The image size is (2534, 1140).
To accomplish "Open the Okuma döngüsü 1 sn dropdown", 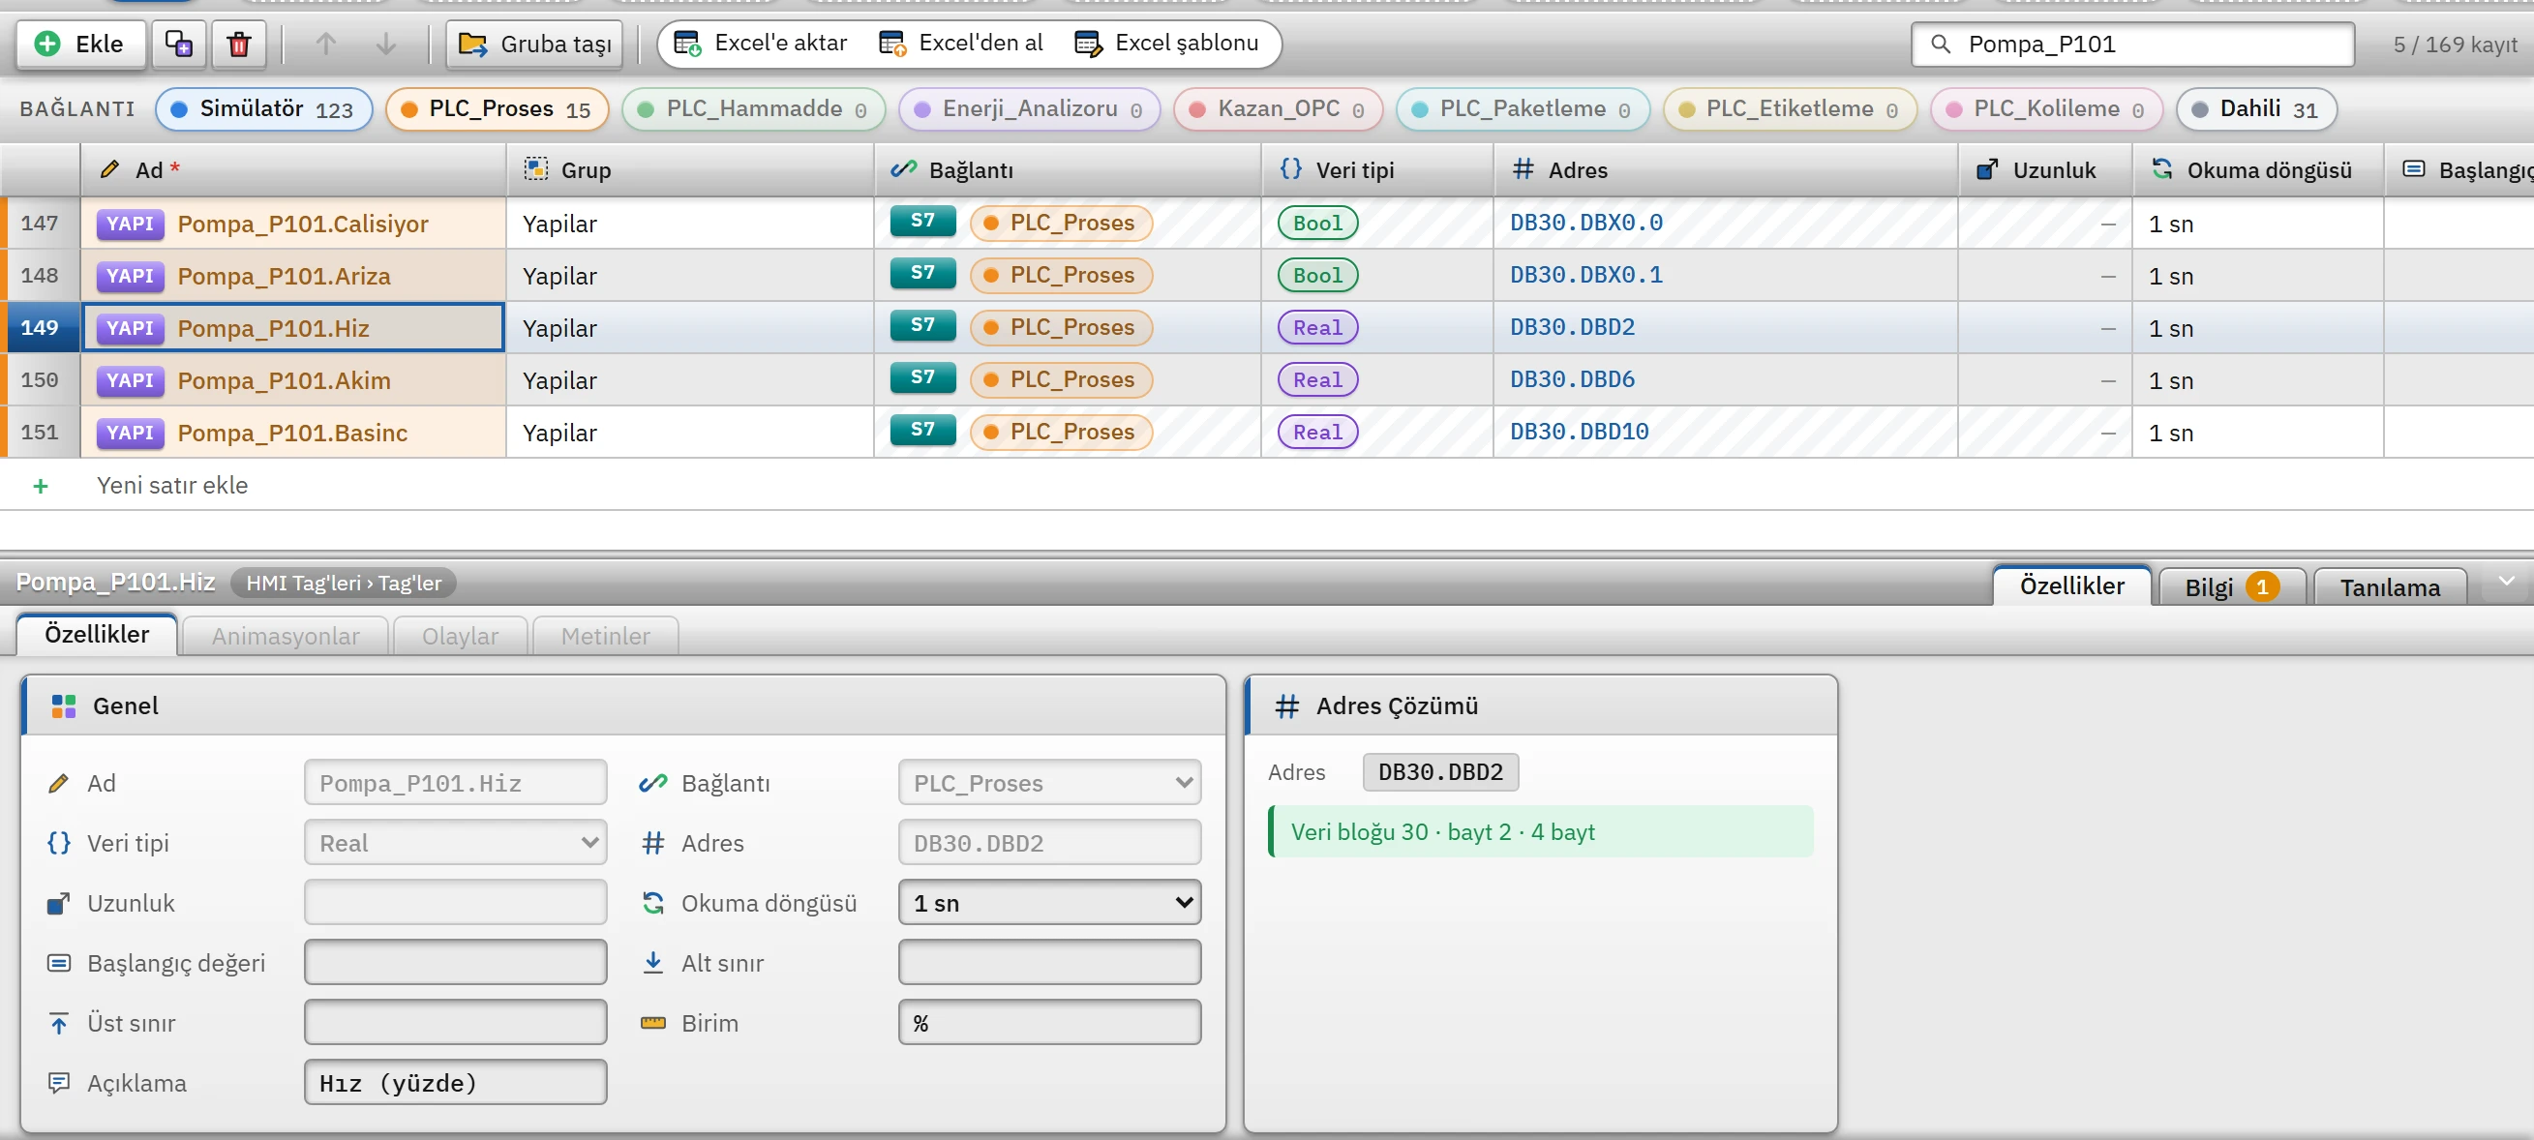I will [x=1048, y=902].
